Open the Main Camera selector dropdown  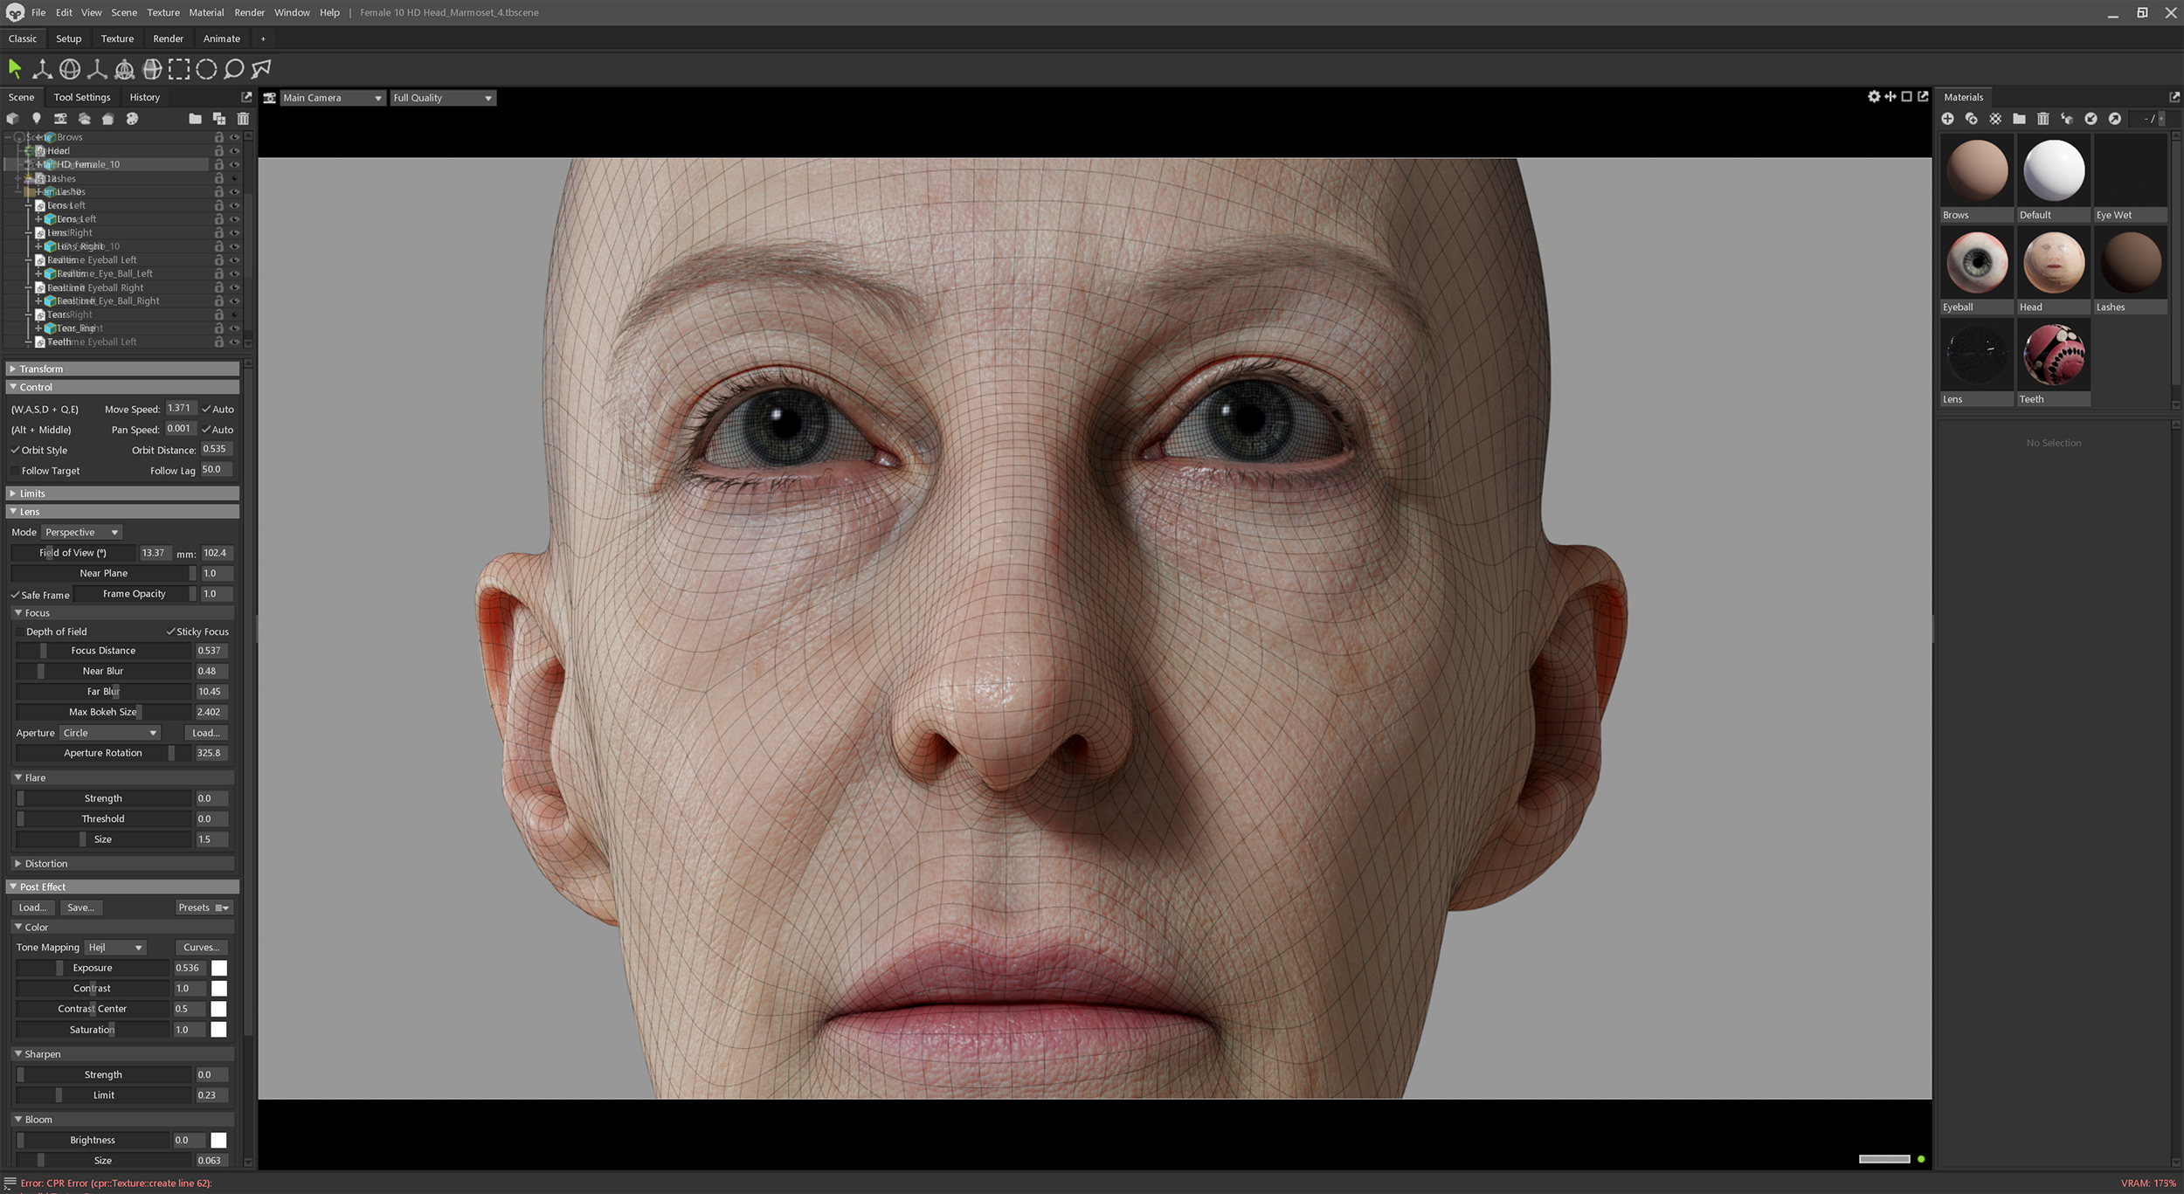pos(332,97)
